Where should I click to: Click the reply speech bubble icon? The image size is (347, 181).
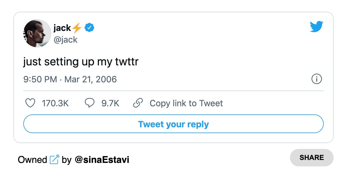point(90,103)
